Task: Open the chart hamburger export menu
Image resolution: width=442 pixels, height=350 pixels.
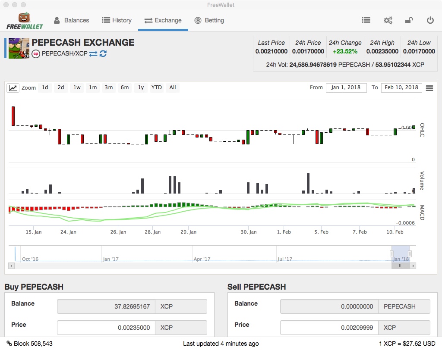Action: click(429, 88)
